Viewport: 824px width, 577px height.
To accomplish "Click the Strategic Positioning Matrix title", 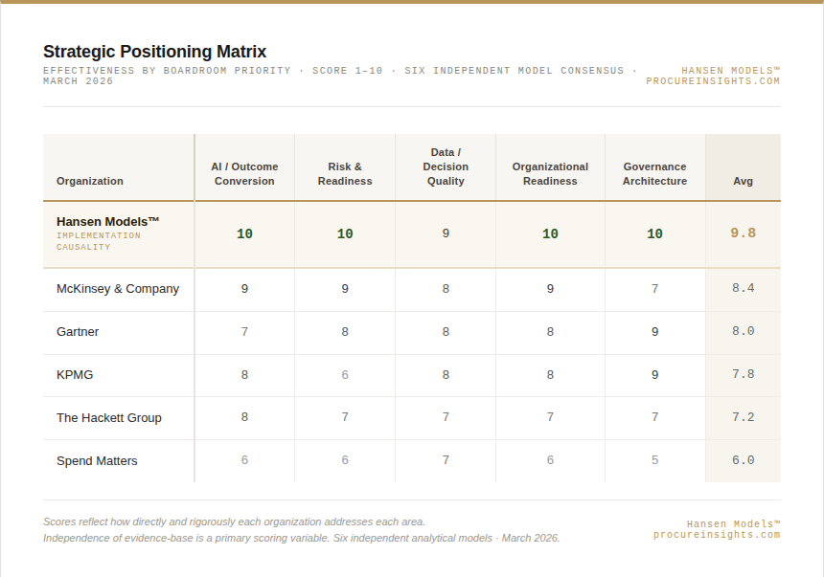I will (x=154, y=52).
